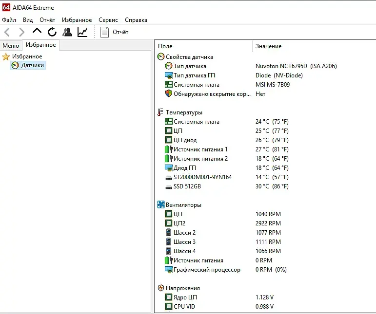Open the Вид menu
The width and height of the screenshot is (376, 314).
tap(28, 20)
